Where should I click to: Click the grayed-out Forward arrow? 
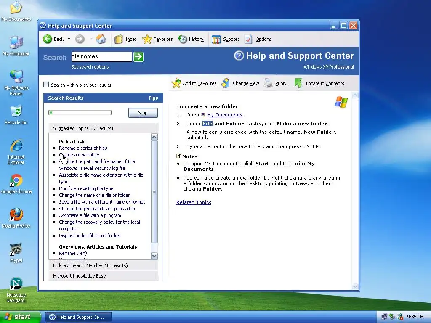(x=80, y=39)
